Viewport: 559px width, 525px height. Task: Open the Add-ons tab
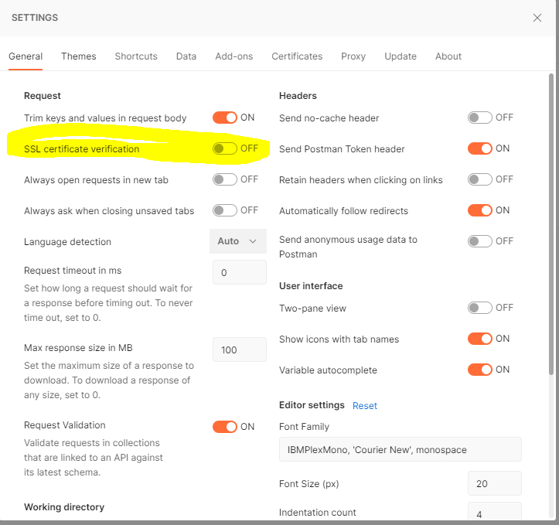tap(234, 56)
